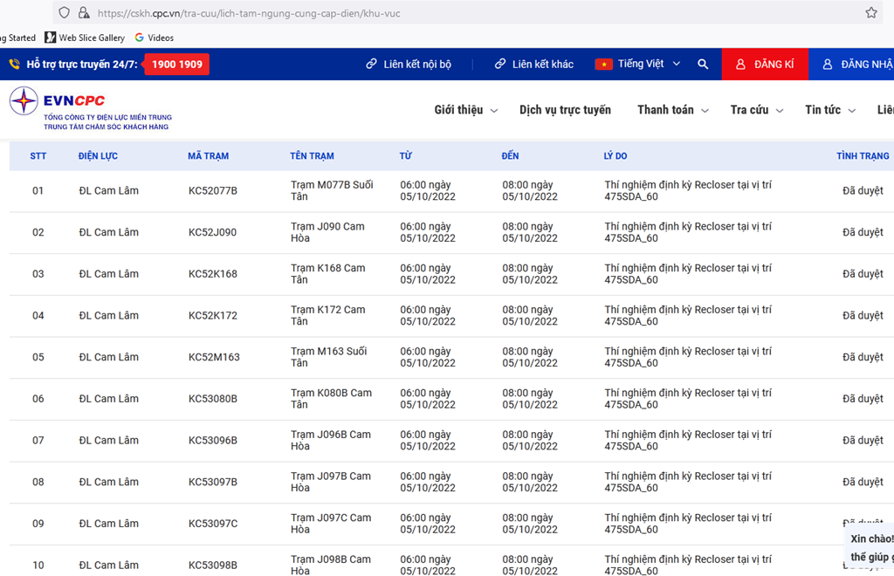
Task: Click the Vietnam flag icon
Action: coord(603,65)
